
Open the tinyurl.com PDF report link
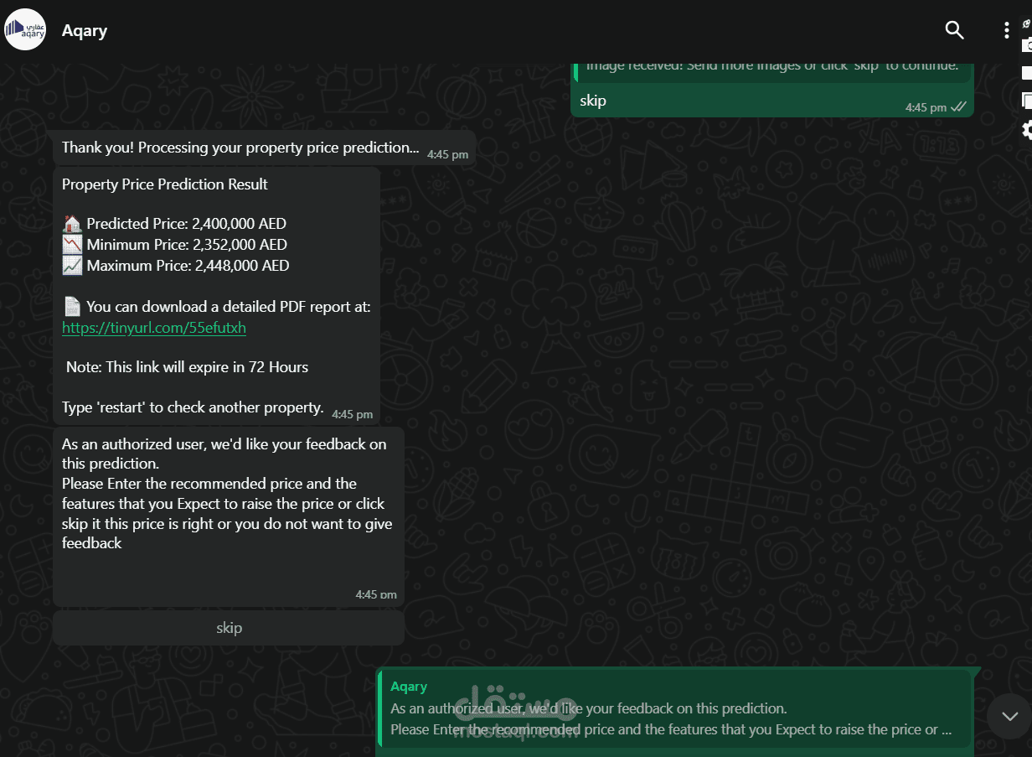(x=154, y=328)
